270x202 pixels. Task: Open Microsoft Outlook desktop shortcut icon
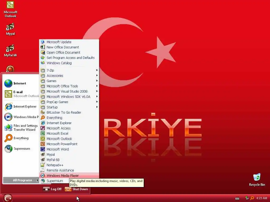(x=10, y=5)
